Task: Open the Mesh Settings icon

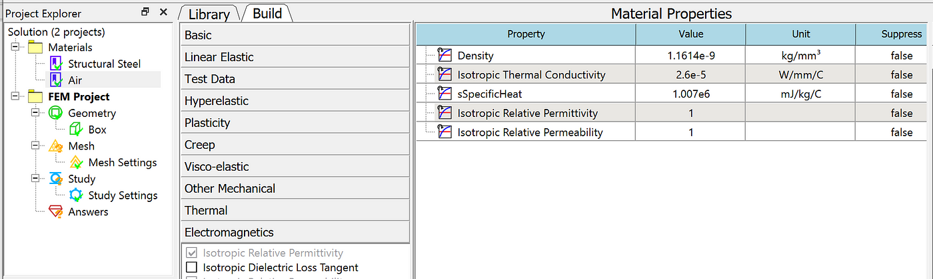Action: 77,163
